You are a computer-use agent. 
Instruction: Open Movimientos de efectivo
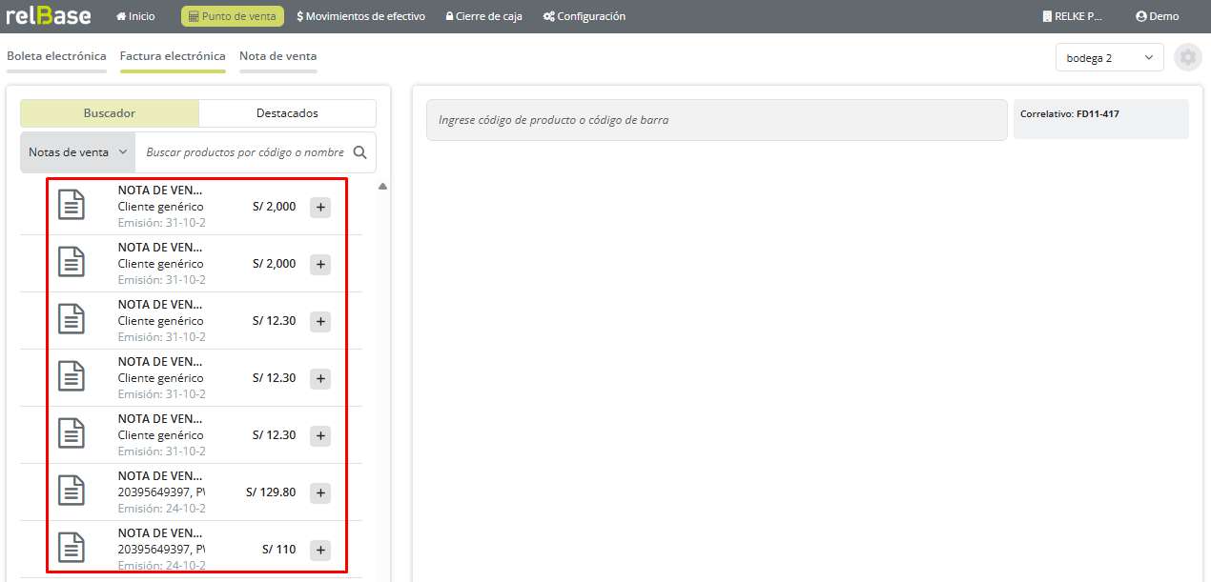pyautogui.click(x=360, y=16)
